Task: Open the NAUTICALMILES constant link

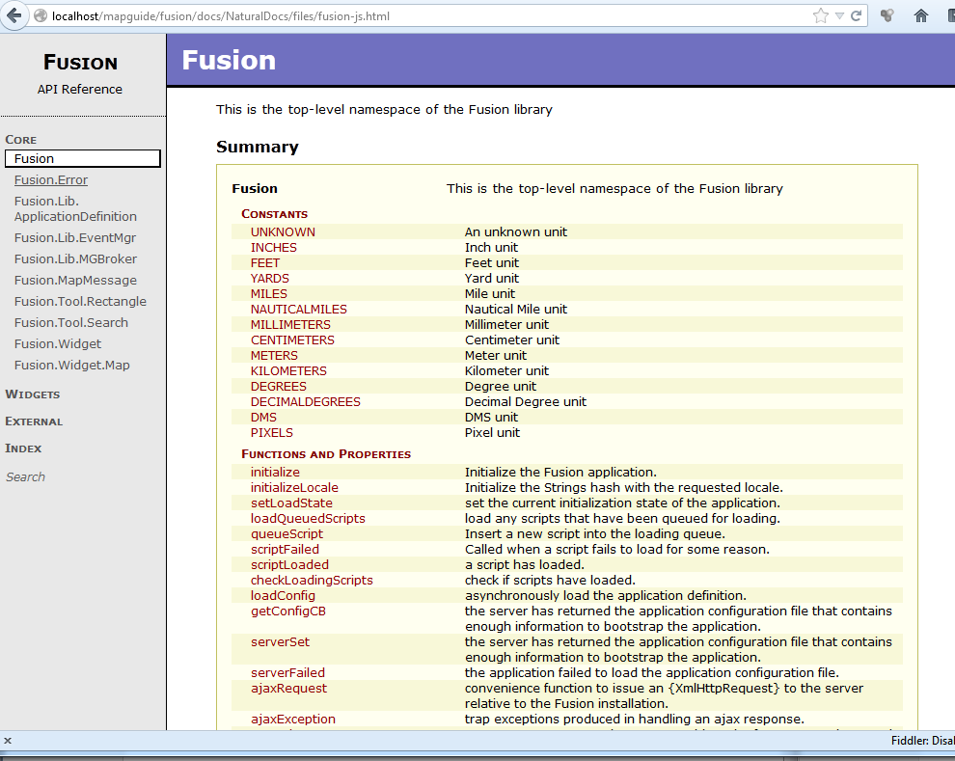Action: click(x=298, y=310)
